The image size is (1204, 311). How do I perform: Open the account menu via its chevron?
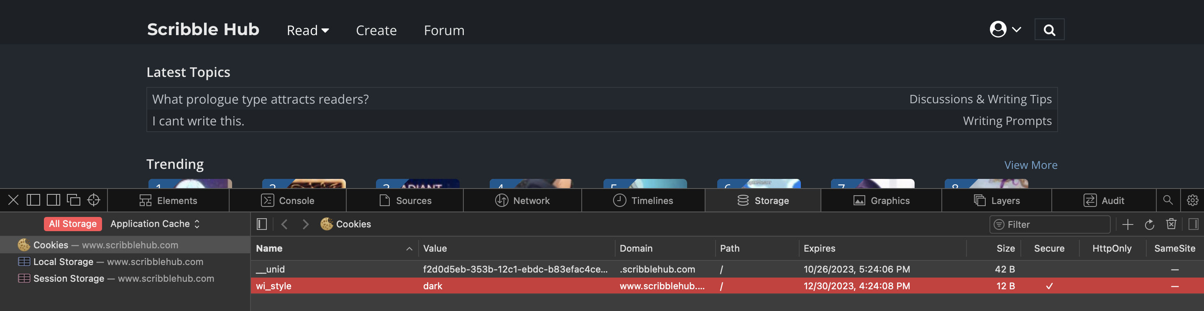(1017, 29)
